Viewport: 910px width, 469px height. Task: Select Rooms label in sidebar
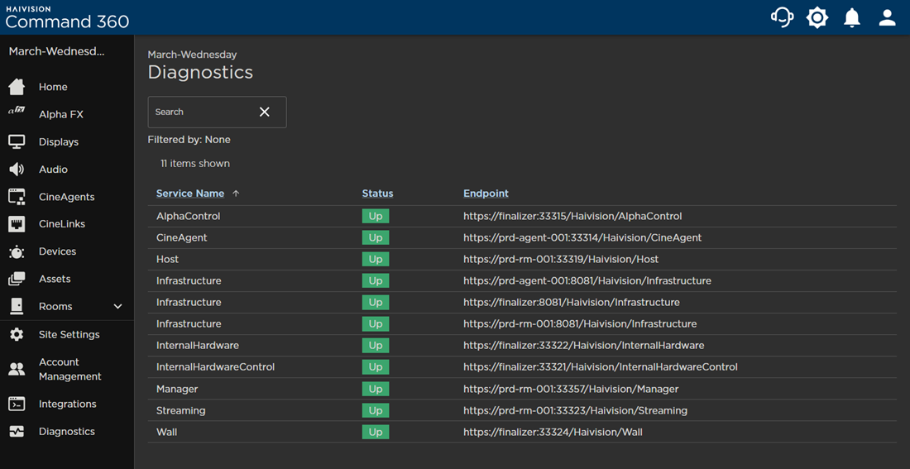pos(55,307)
